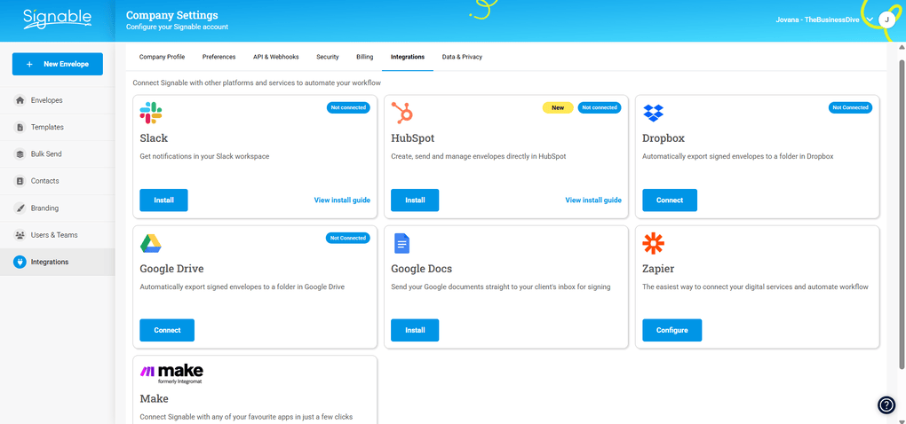Select the Billing tab
This screenshot has width=906, height=424.
pos(364,57)
